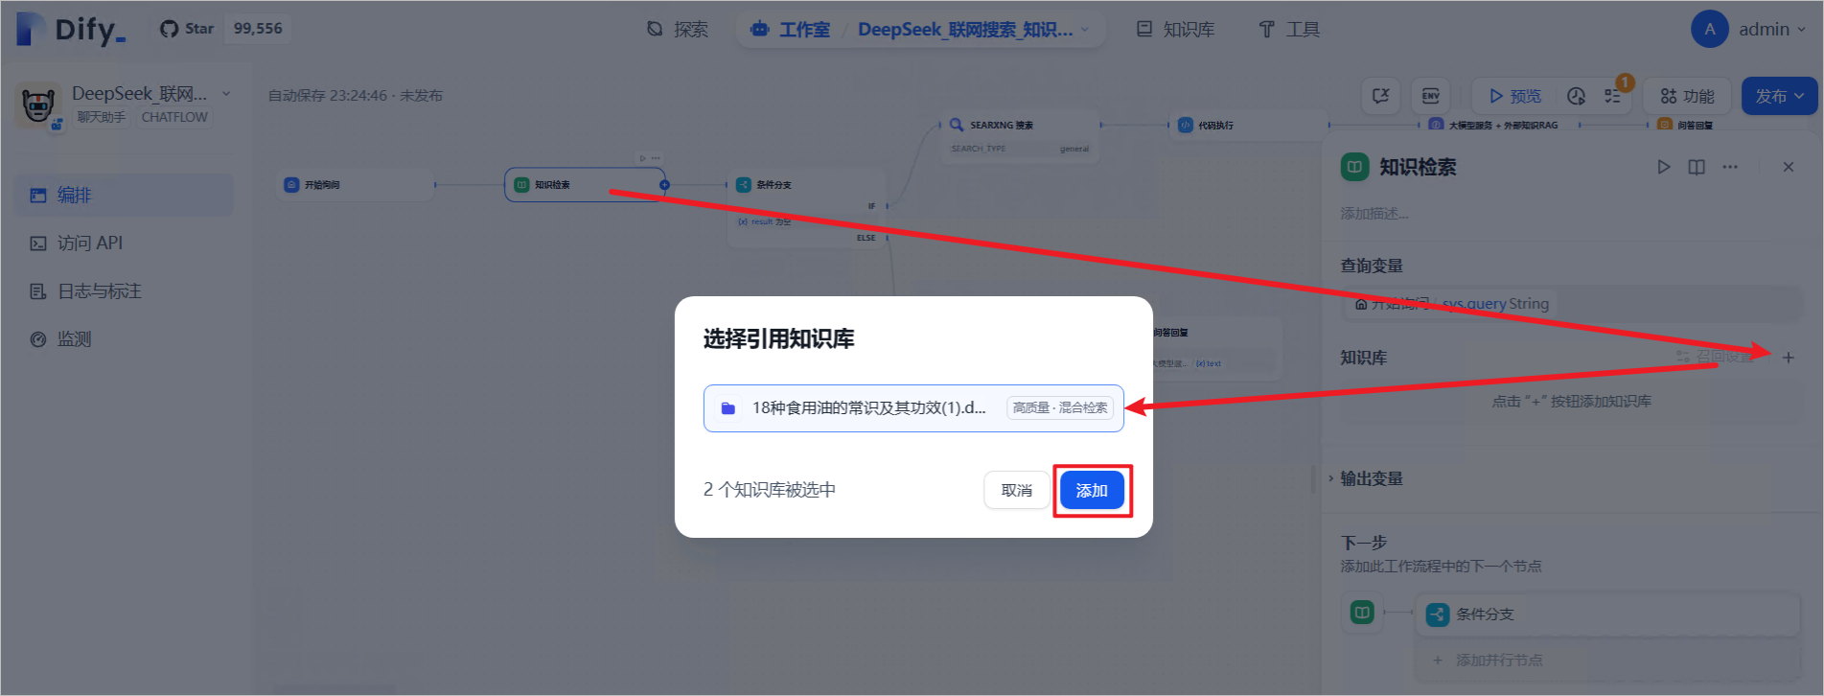The image size is (1824, 696).
Task: Confirm with the 添加 button
Action: tap(1092, 491)
